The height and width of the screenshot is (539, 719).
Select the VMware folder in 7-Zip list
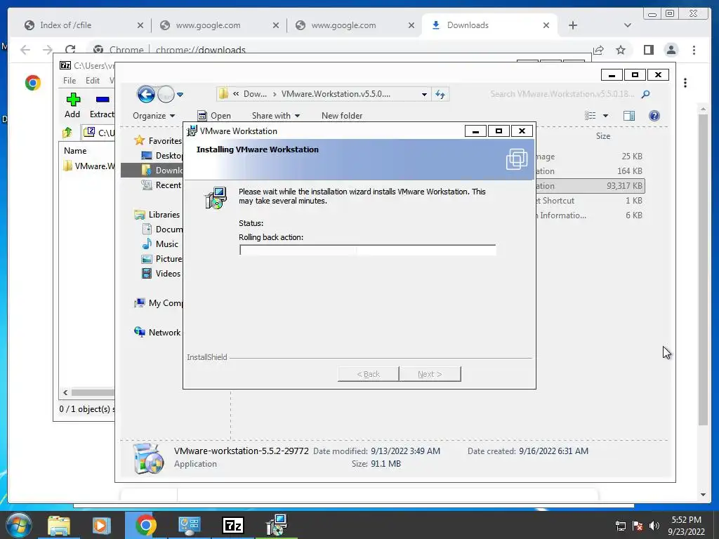(x=88, y=166)
